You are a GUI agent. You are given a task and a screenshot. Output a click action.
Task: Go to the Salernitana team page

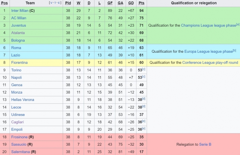point(20,152)
